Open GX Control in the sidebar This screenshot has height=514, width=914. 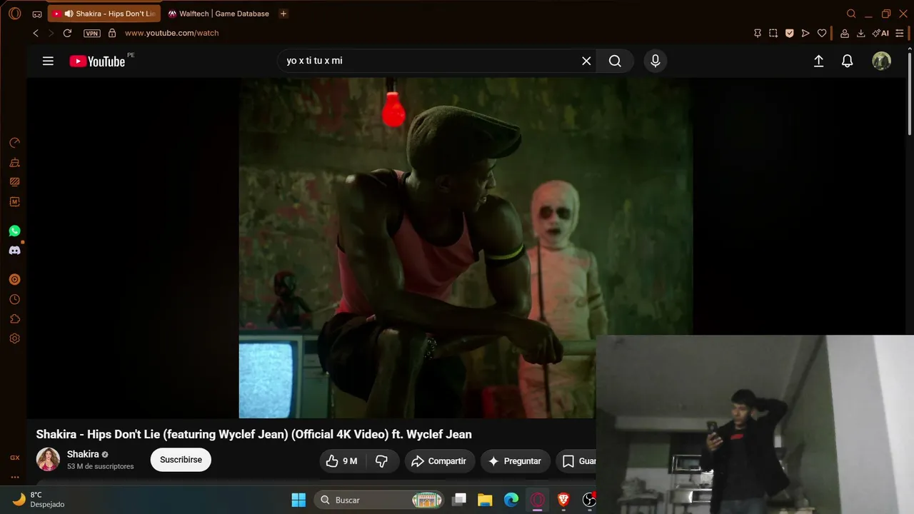14,143
